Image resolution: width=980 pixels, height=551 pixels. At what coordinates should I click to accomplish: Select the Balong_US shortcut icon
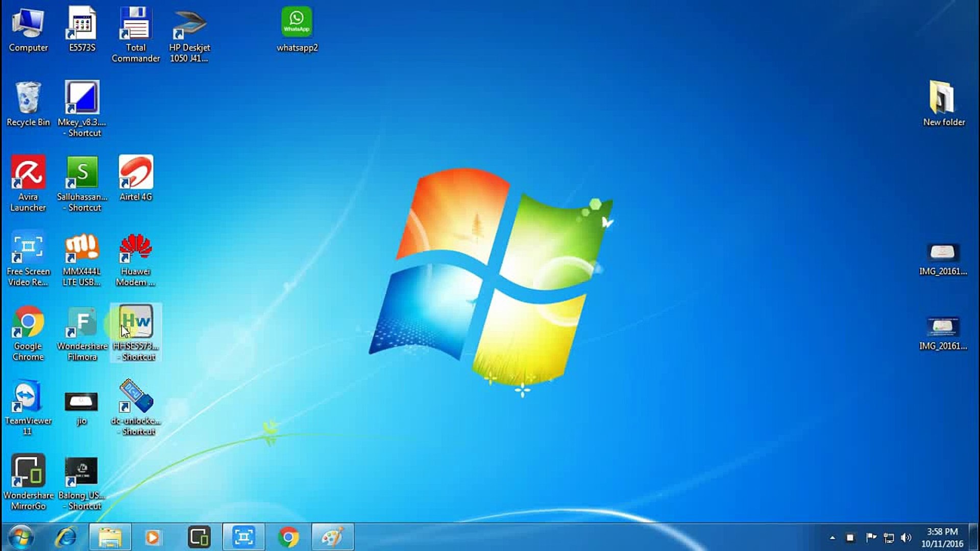(82, 471)
